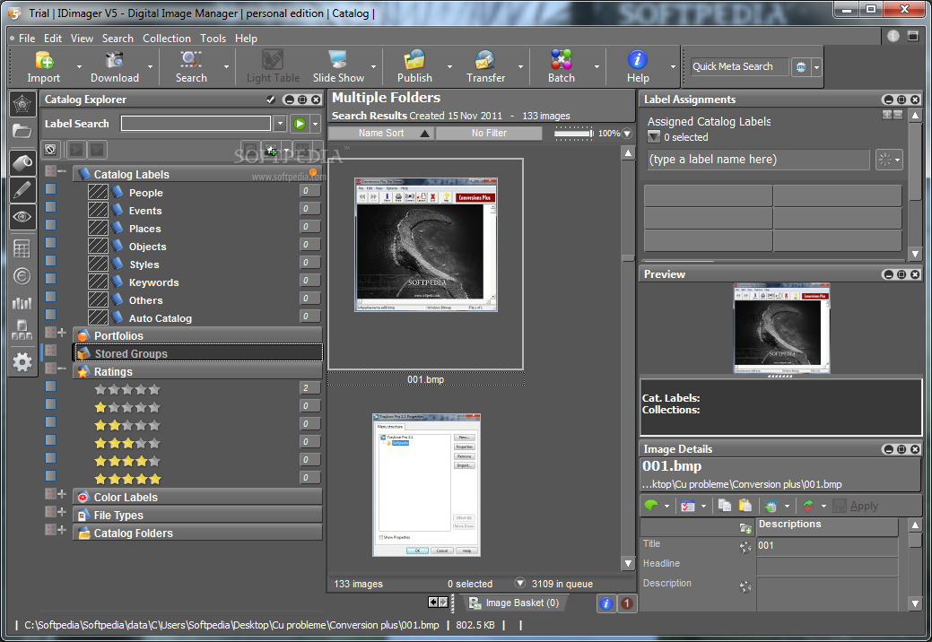Expand the Portfolios section
The width and height of the screenshot is (932, 642).
(63, 333)
